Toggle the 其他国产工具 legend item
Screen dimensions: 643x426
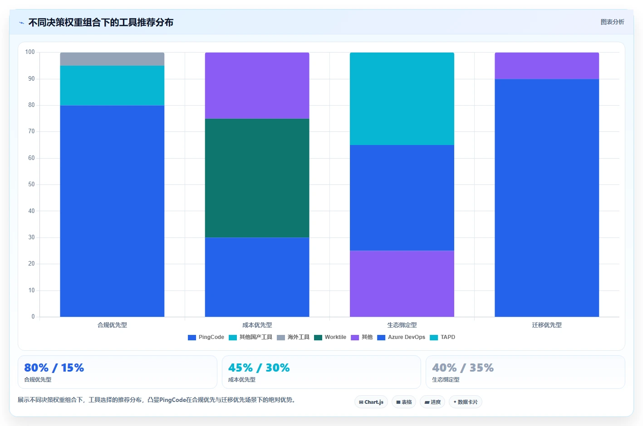250,337
